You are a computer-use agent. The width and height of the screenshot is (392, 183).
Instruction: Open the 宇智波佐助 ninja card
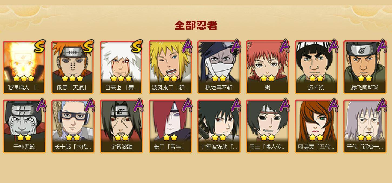click(219, 126)
